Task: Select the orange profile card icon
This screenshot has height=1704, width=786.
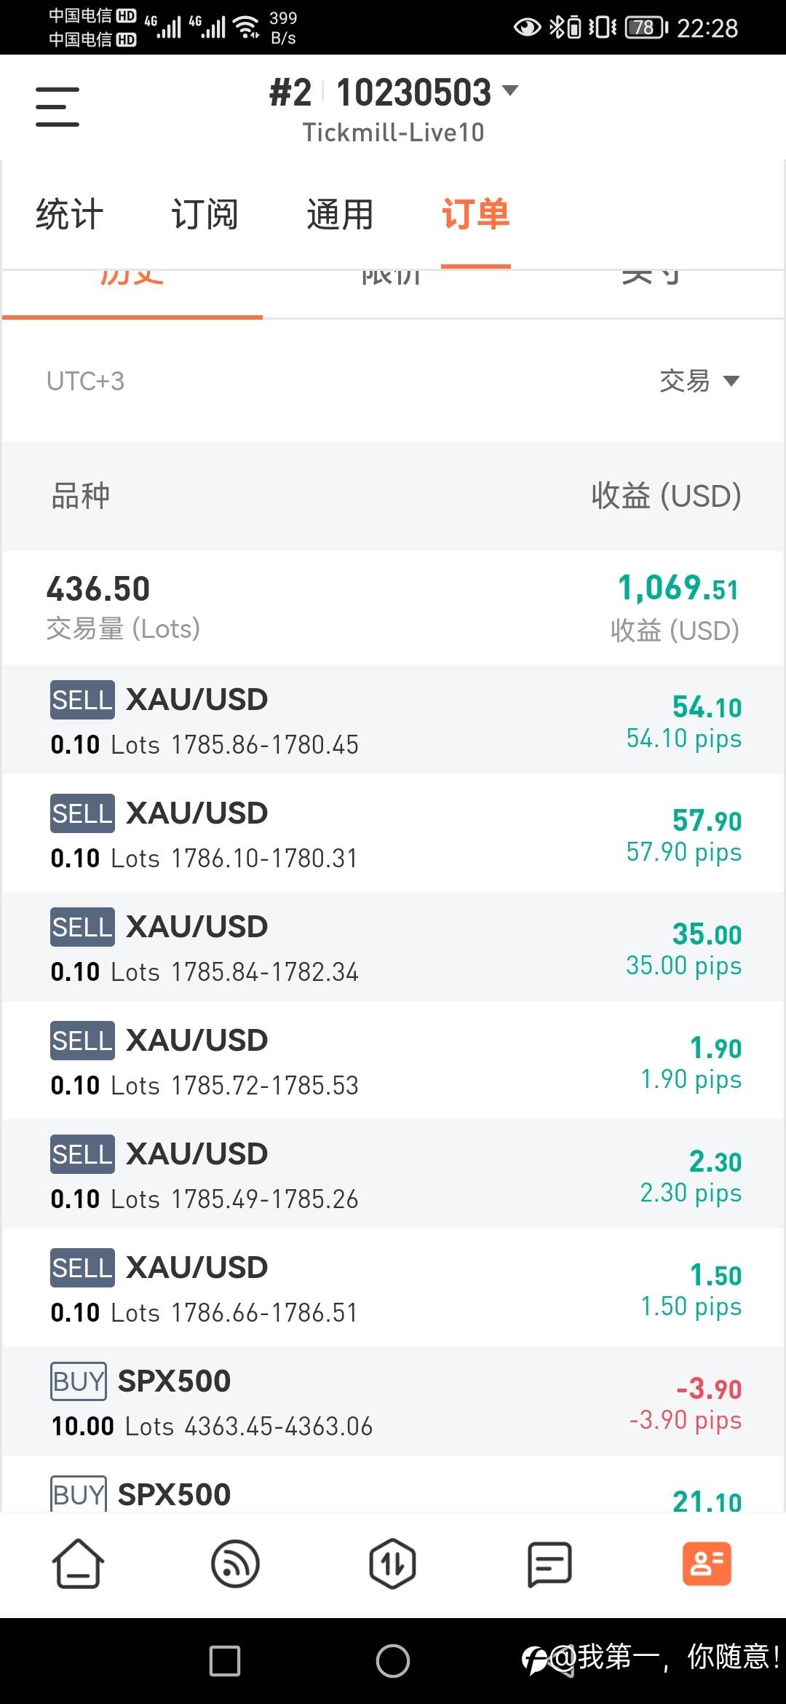Action: pos(707,1563)
